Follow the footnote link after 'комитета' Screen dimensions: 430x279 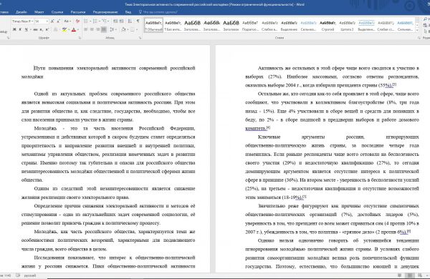[269, 127]
